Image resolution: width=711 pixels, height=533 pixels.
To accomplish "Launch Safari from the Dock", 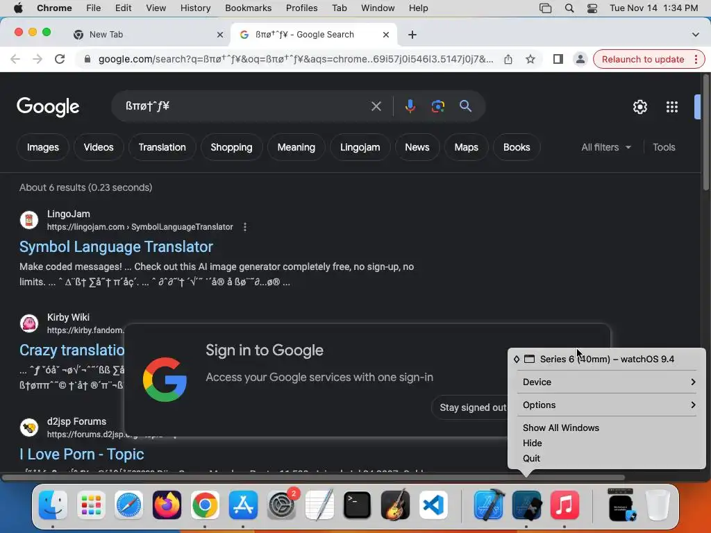I will point(128,505).
